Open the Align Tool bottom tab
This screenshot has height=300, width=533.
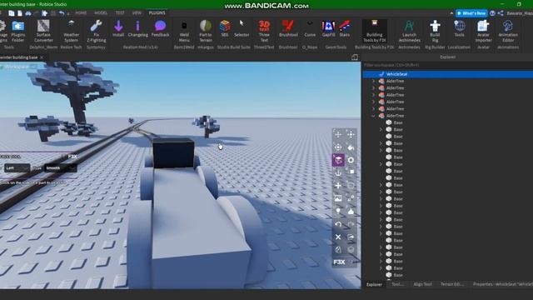tap(422, 284)
